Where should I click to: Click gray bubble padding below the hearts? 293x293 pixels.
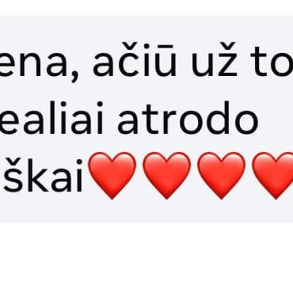(146, 212)
